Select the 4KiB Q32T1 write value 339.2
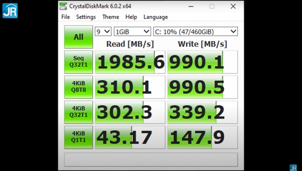The width and height of the screenshot is (302, 171). point(202,112)
